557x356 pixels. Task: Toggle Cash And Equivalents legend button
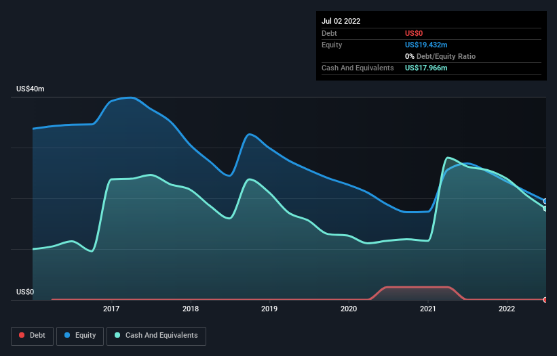pos(156,336)
